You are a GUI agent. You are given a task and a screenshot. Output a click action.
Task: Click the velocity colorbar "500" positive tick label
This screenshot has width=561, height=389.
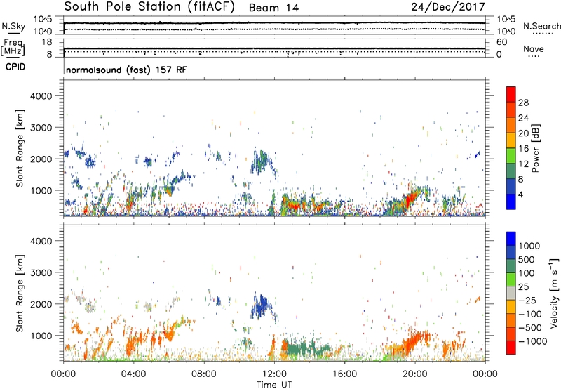pos(527,260)
